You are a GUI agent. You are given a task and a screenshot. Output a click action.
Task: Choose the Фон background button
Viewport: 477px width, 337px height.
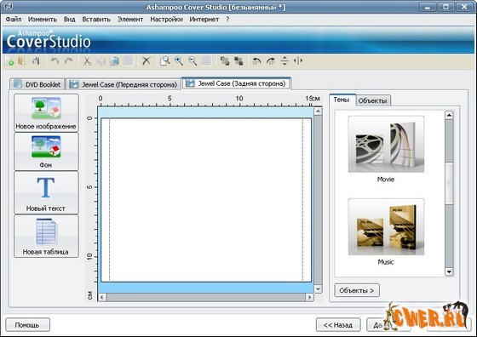click(x=46, y=151)
